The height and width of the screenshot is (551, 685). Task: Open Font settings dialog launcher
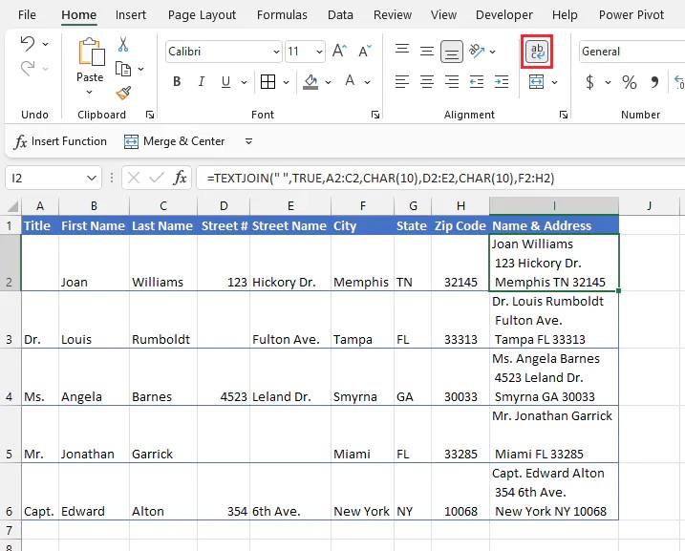(375, 115)
